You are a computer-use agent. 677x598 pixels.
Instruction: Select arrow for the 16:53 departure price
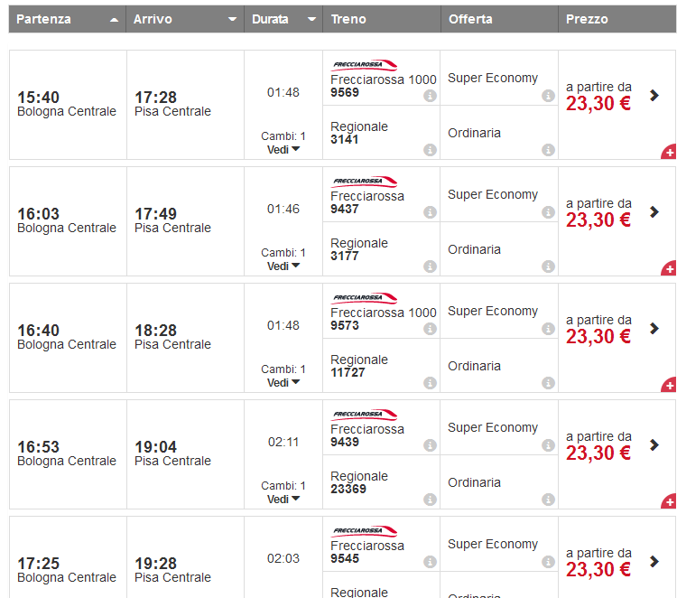coord(654,445)
